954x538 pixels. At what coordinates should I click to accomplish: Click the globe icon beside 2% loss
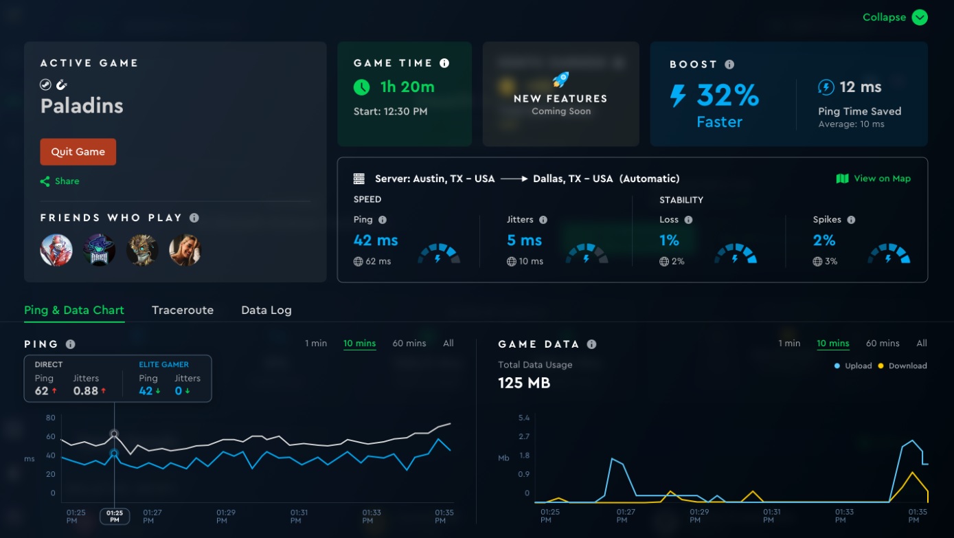663,262
